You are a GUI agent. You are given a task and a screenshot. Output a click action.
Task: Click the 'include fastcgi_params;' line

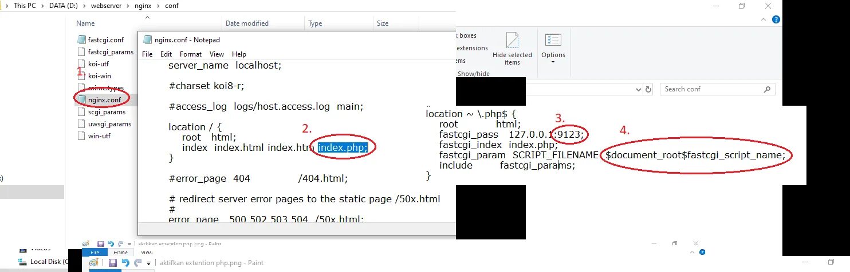point(507,165)
